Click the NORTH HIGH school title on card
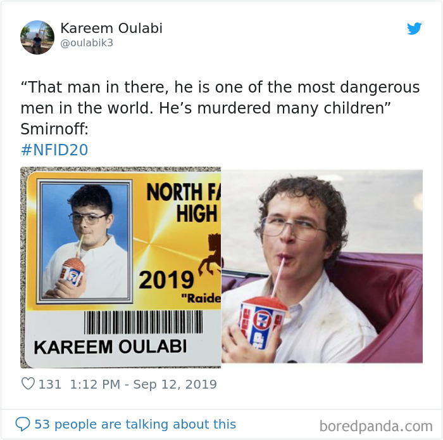443x440 pixels. (184, 203)
